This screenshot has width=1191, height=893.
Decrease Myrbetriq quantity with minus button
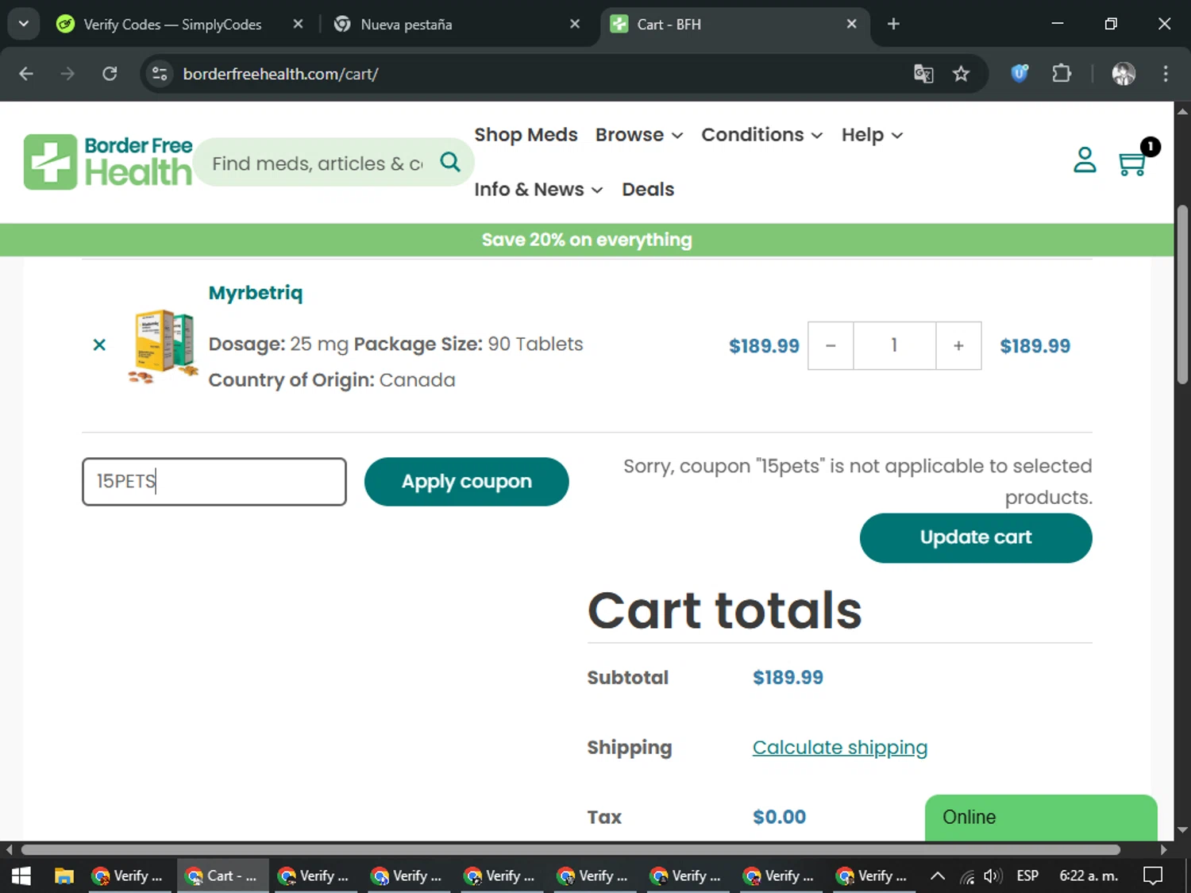pyautogui.click(x=831, y=345)
